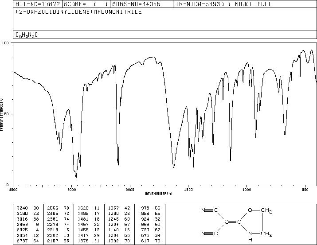Click the 1500 x-axis label
The width and height of the screenshot is (317, 245).
(x=188, y=190)
